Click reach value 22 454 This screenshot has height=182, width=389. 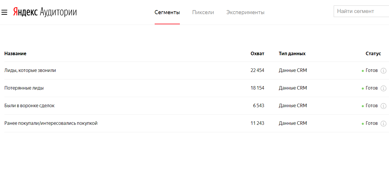tap(257, 70)
